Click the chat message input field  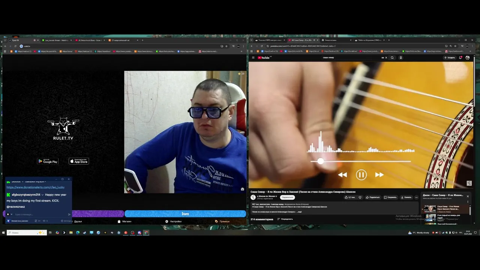coord(40,214)
